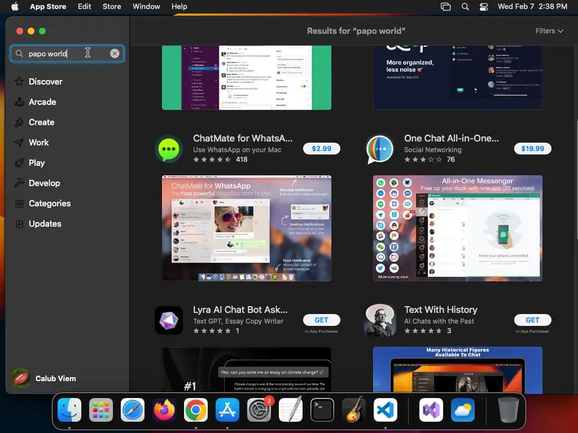Open ChatMate for WhatsApp title link
The width and height of the screenshot is (578, 433).
tap(243, 138)
